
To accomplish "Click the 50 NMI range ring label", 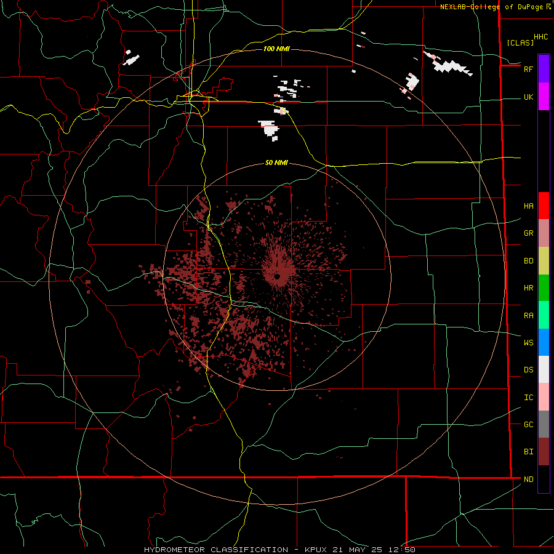I will pos(276,163).
